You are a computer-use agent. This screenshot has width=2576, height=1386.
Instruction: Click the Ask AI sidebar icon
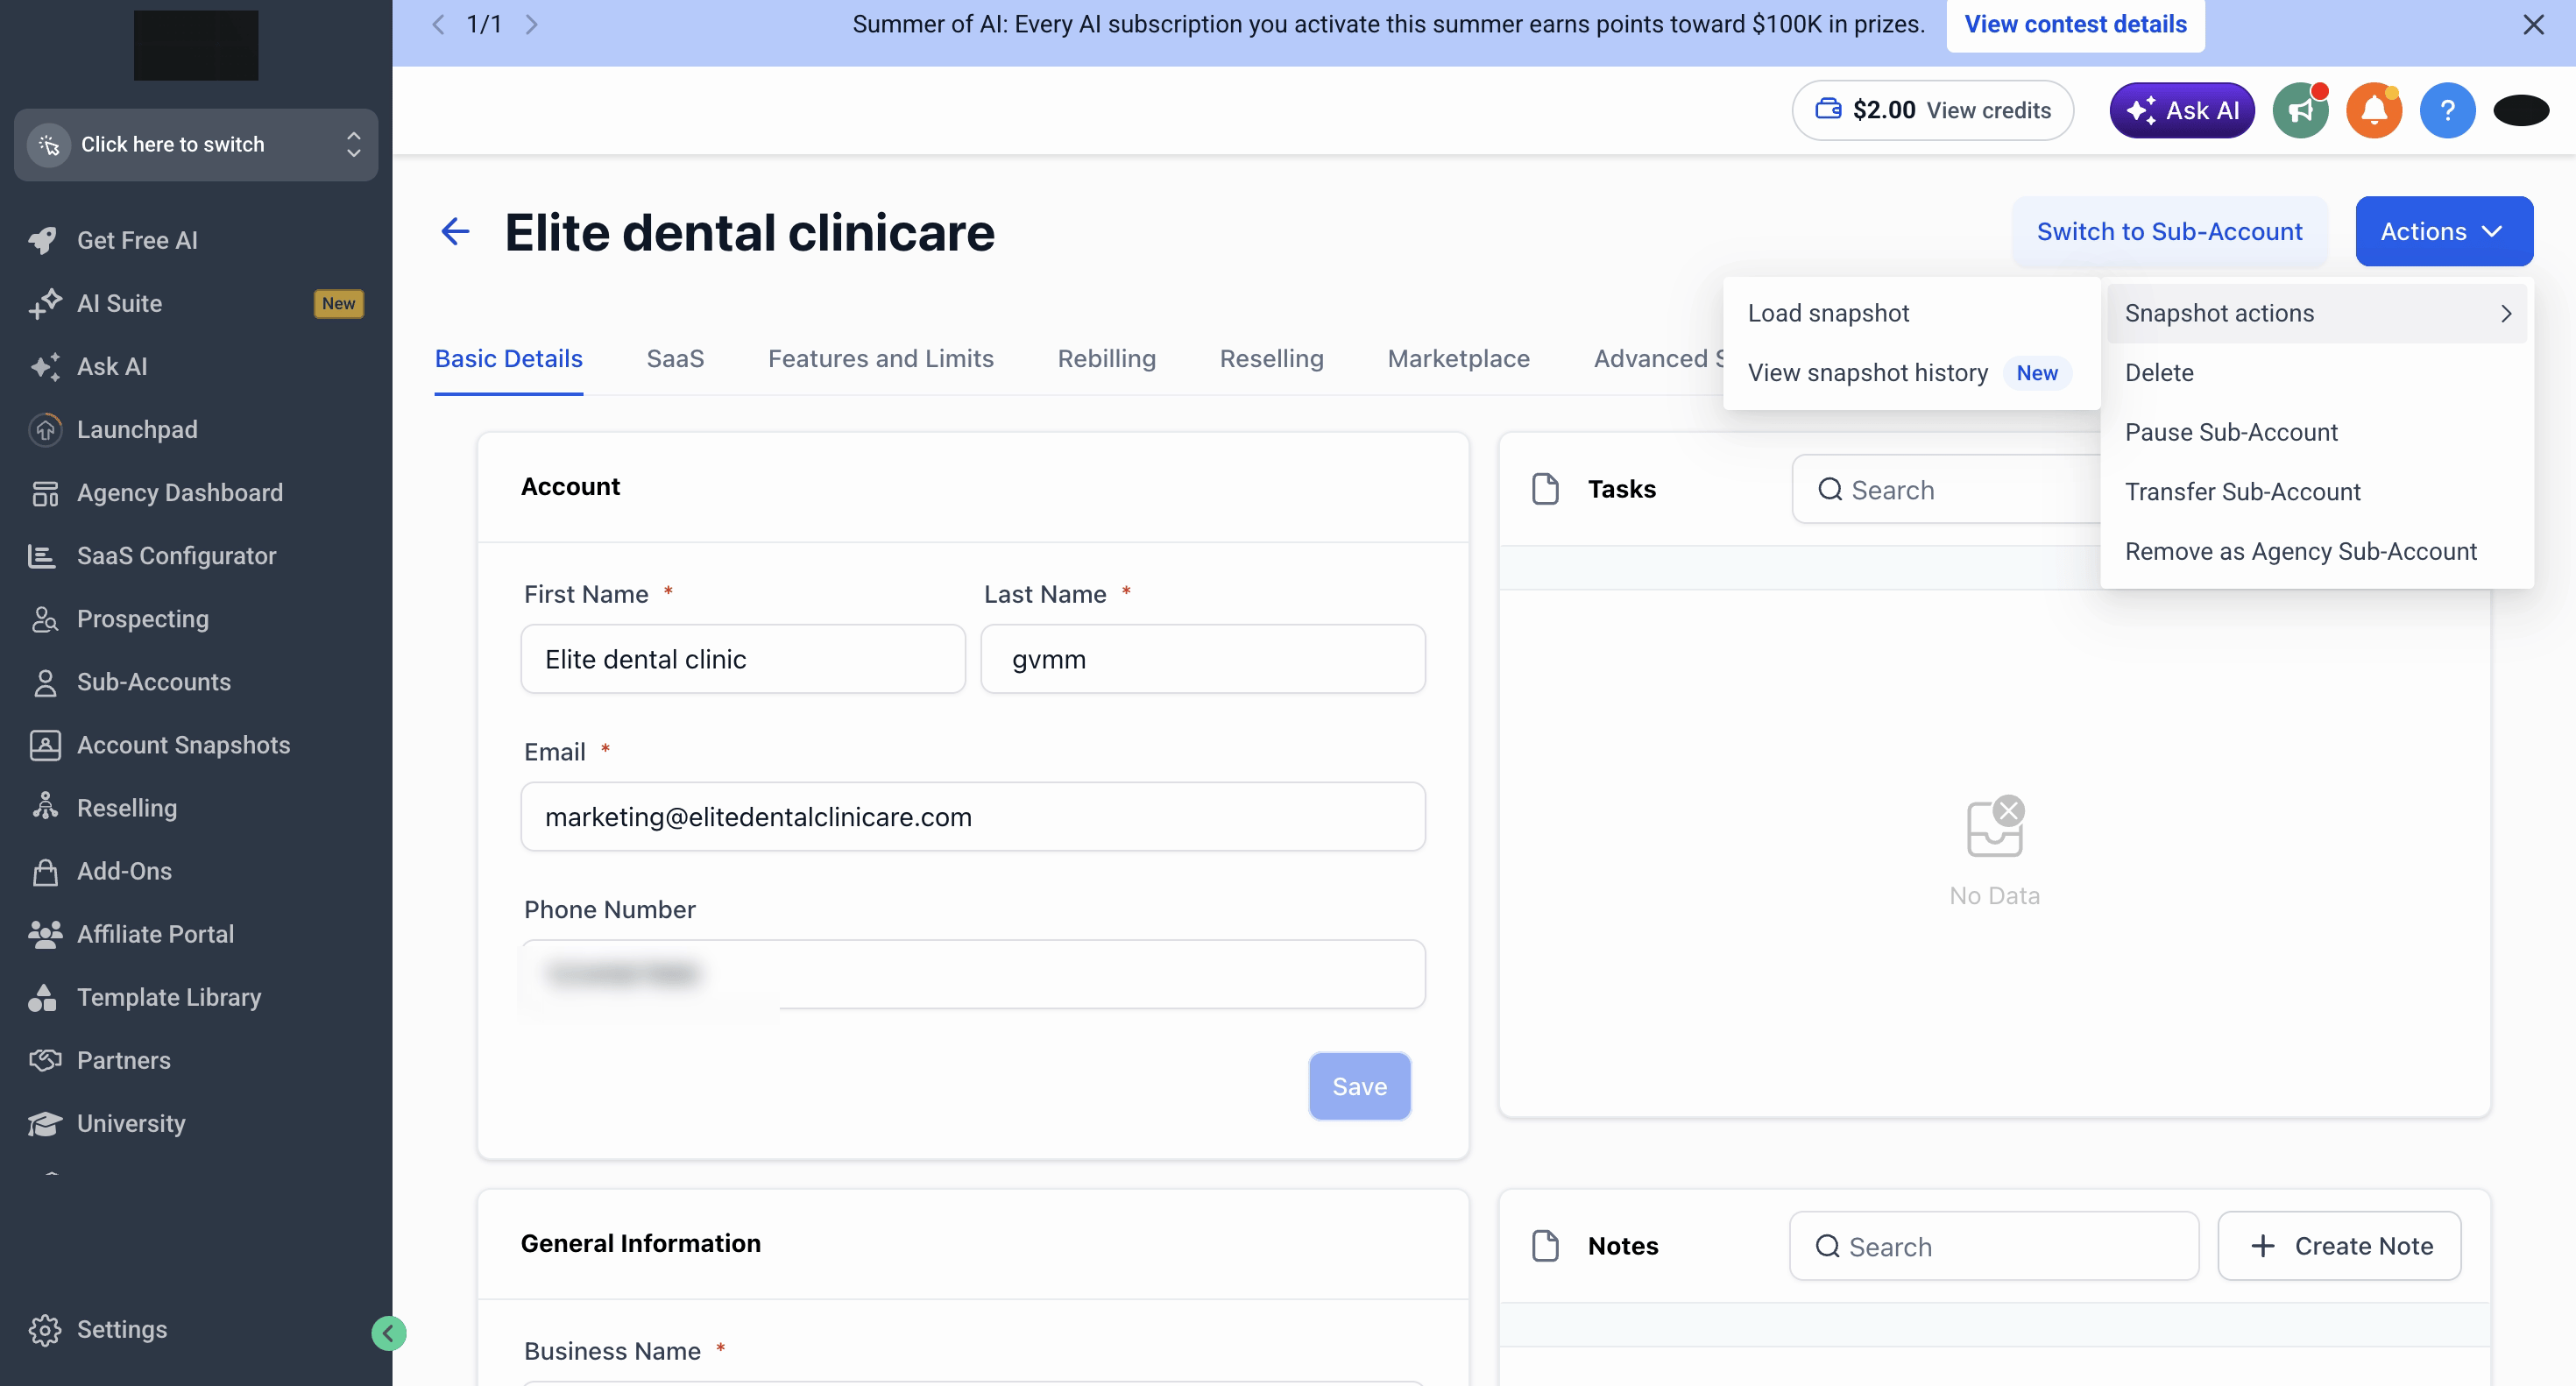point(44,366)
